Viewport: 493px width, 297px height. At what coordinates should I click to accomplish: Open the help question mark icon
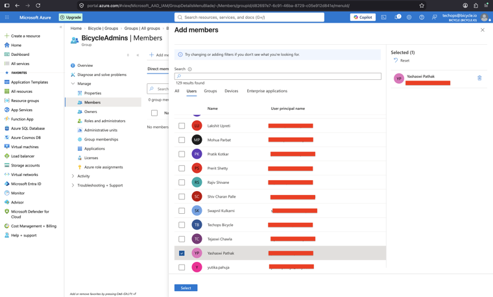click(x=422, y=18)
